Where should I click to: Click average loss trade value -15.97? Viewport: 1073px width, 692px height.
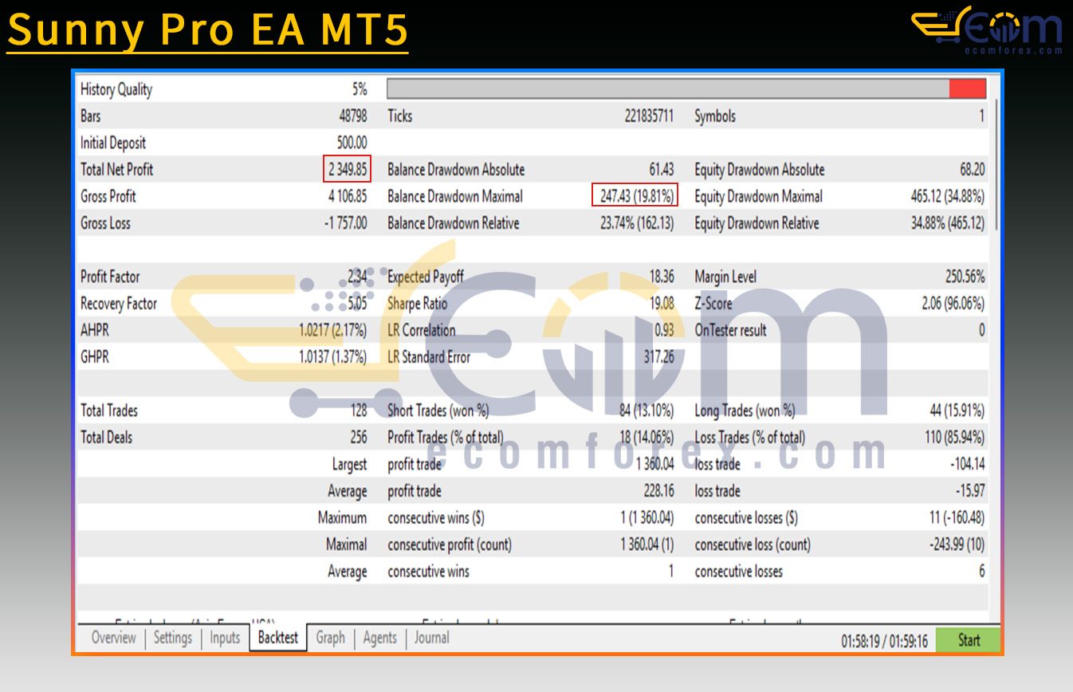pos(970,491)
